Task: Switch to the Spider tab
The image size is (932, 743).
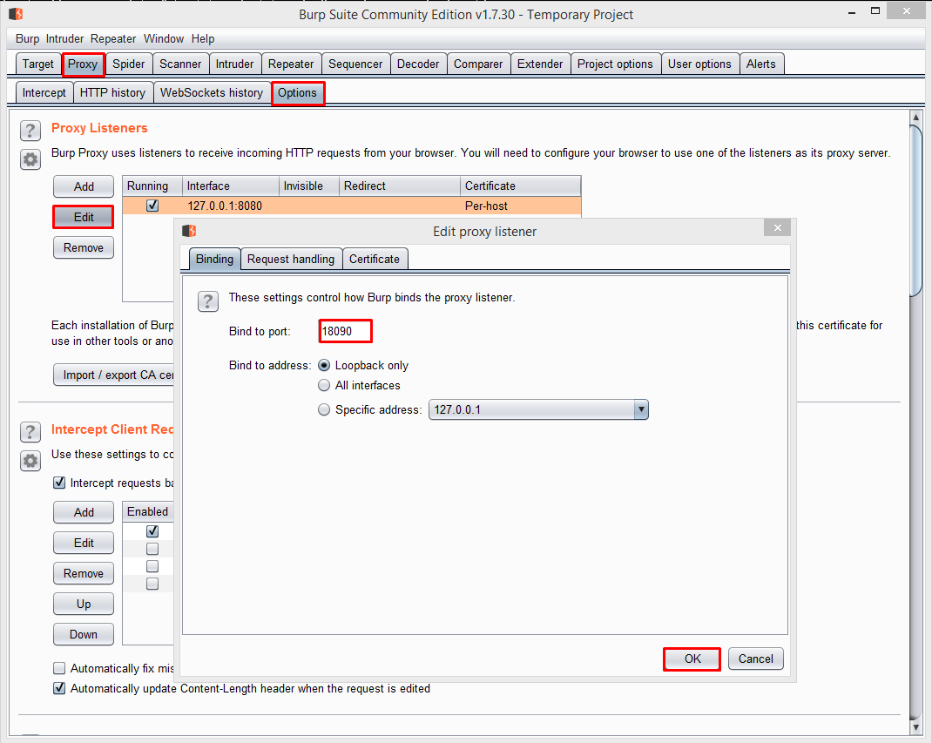Action: [x=128, y=64]
